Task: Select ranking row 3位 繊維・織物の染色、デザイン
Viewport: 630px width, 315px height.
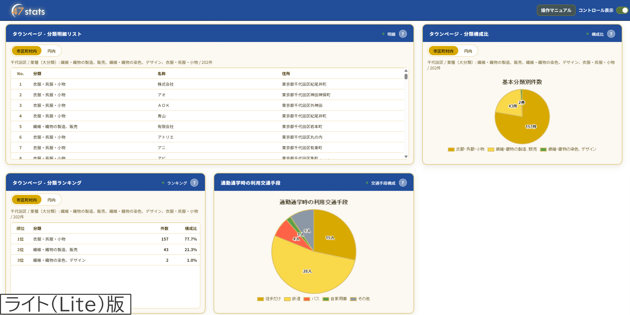Action: (x=105, y=260)
